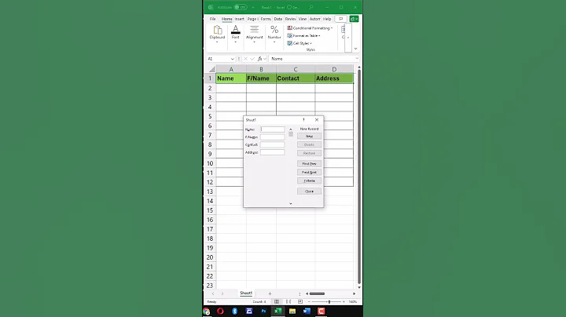Open Conditional Formatting menu

pyautogui.click(x=310, y=28)
